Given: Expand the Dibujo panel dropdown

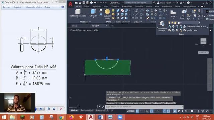Looking at the screenshot, I should 138,22.
